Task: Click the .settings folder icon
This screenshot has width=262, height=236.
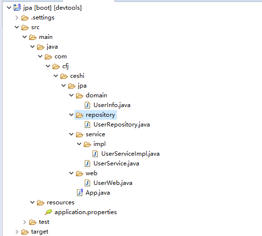Action: (25, 18)
